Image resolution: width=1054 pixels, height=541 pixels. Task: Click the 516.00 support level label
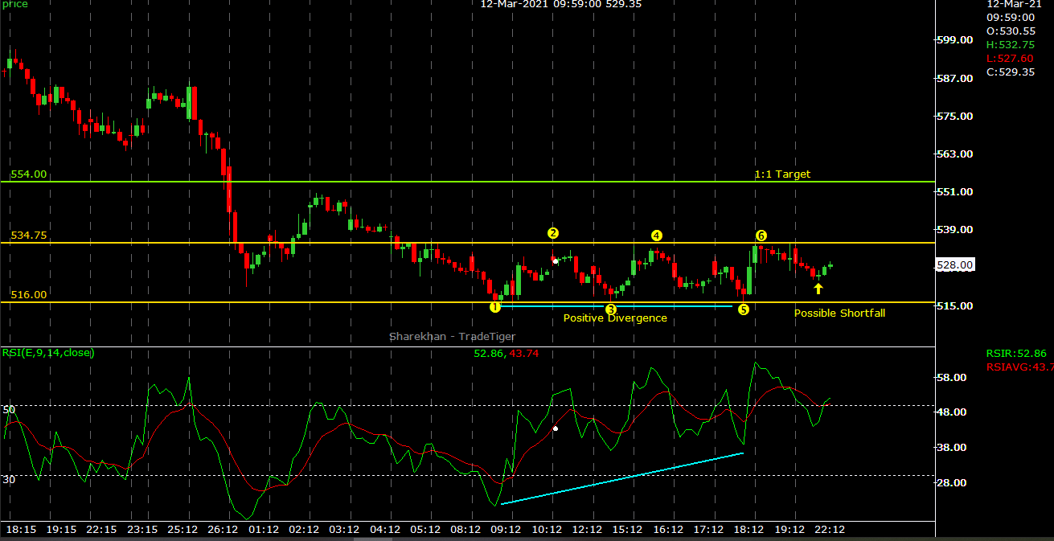point(28,295)
